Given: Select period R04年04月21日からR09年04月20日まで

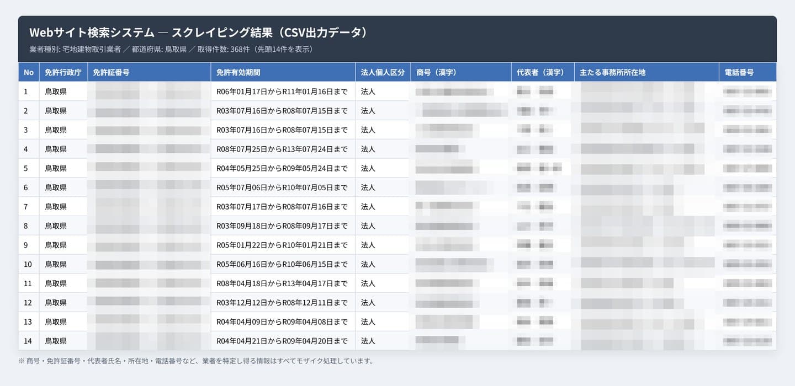Looking at the screenshot, I should [x=282, y=341].
